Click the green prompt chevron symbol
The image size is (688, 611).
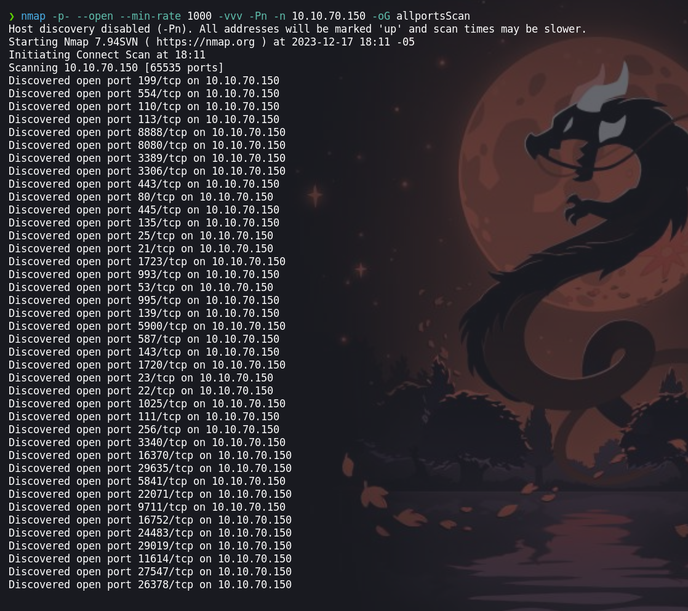tap(12, 16)
